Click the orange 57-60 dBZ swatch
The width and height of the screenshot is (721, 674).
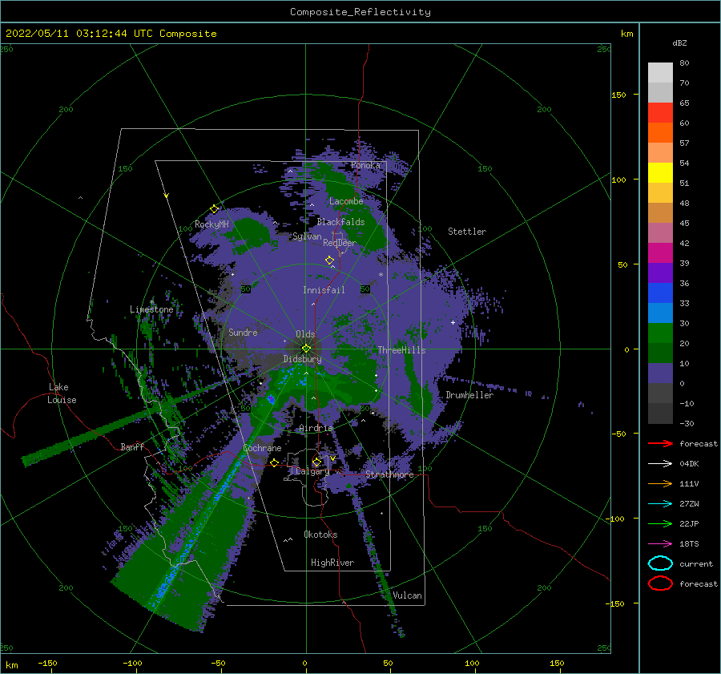tap(660, 133)
